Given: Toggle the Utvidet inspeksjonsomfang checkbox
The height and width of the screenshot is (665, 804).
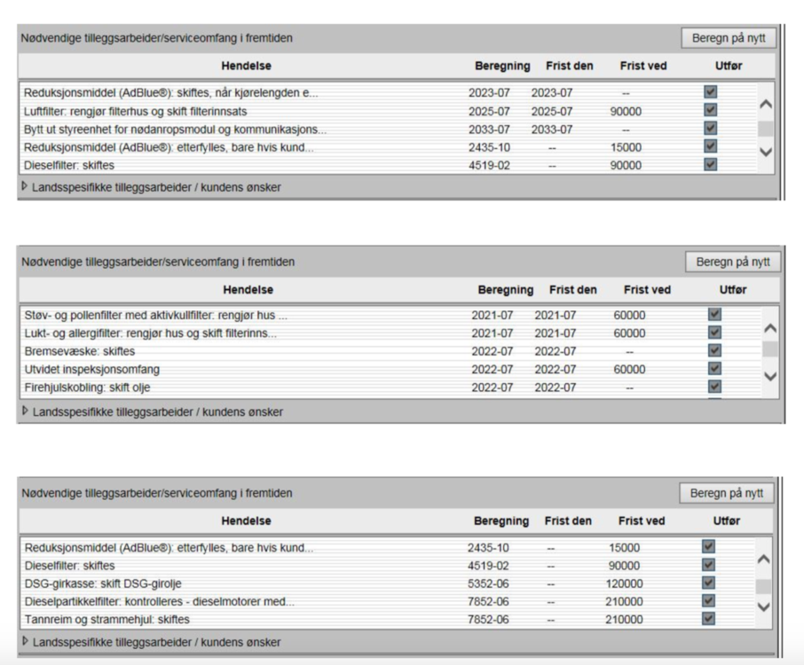Looking at the screenshot, I should pos(714,368).
